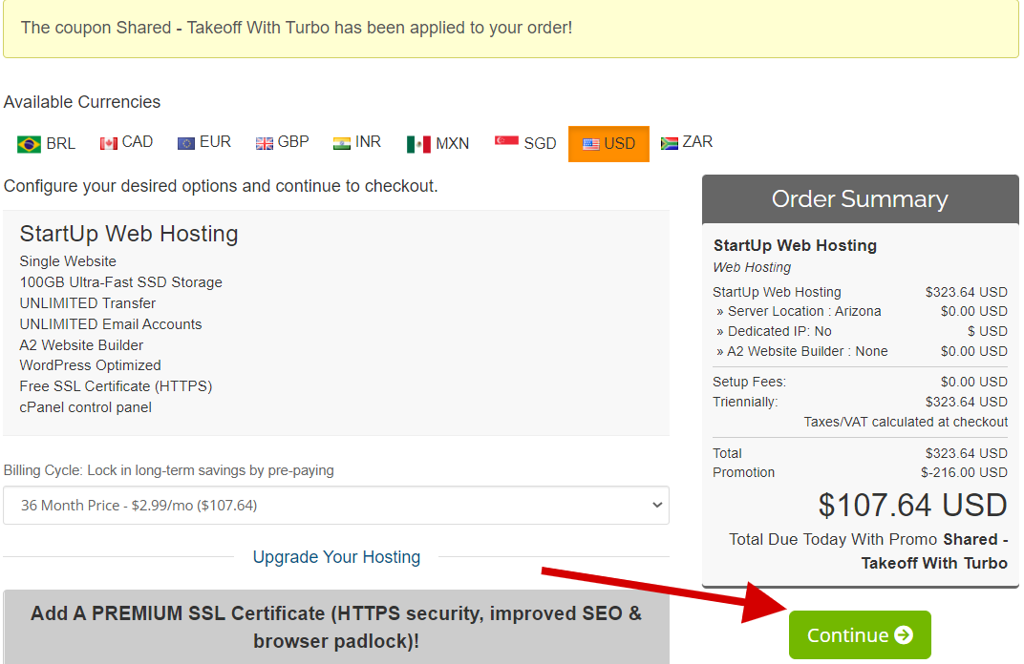Click the $107.64 USD total due amount

913,506
